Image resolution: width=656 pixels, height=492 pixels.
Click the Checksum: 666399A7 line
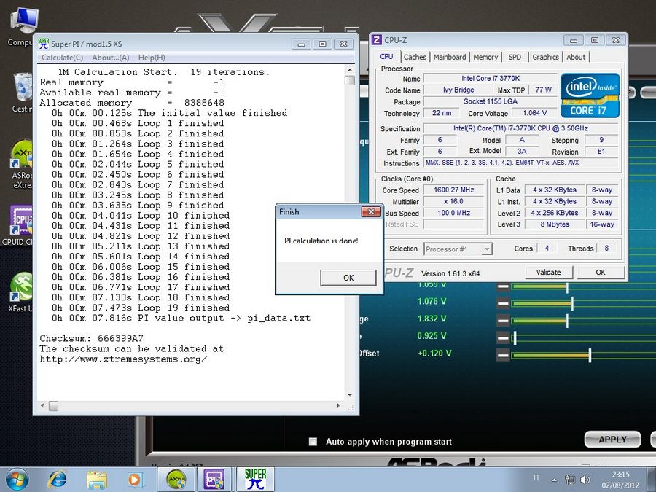point(91,338)
